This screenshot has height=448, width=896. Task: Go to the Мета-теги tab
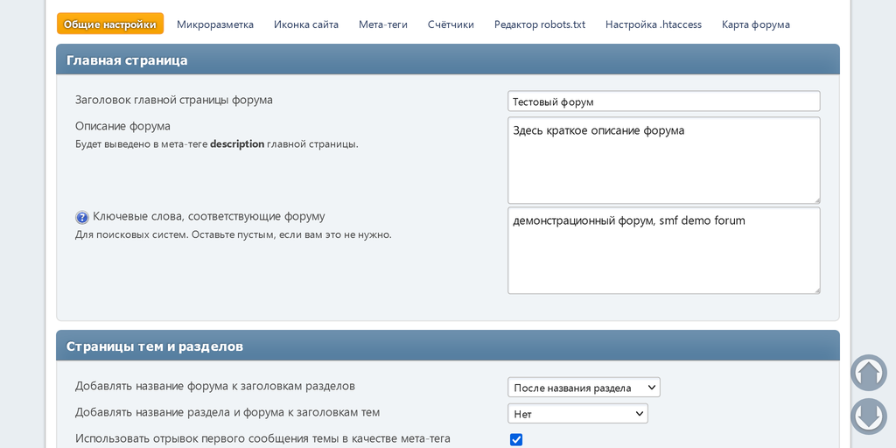(x=383, y=24)
